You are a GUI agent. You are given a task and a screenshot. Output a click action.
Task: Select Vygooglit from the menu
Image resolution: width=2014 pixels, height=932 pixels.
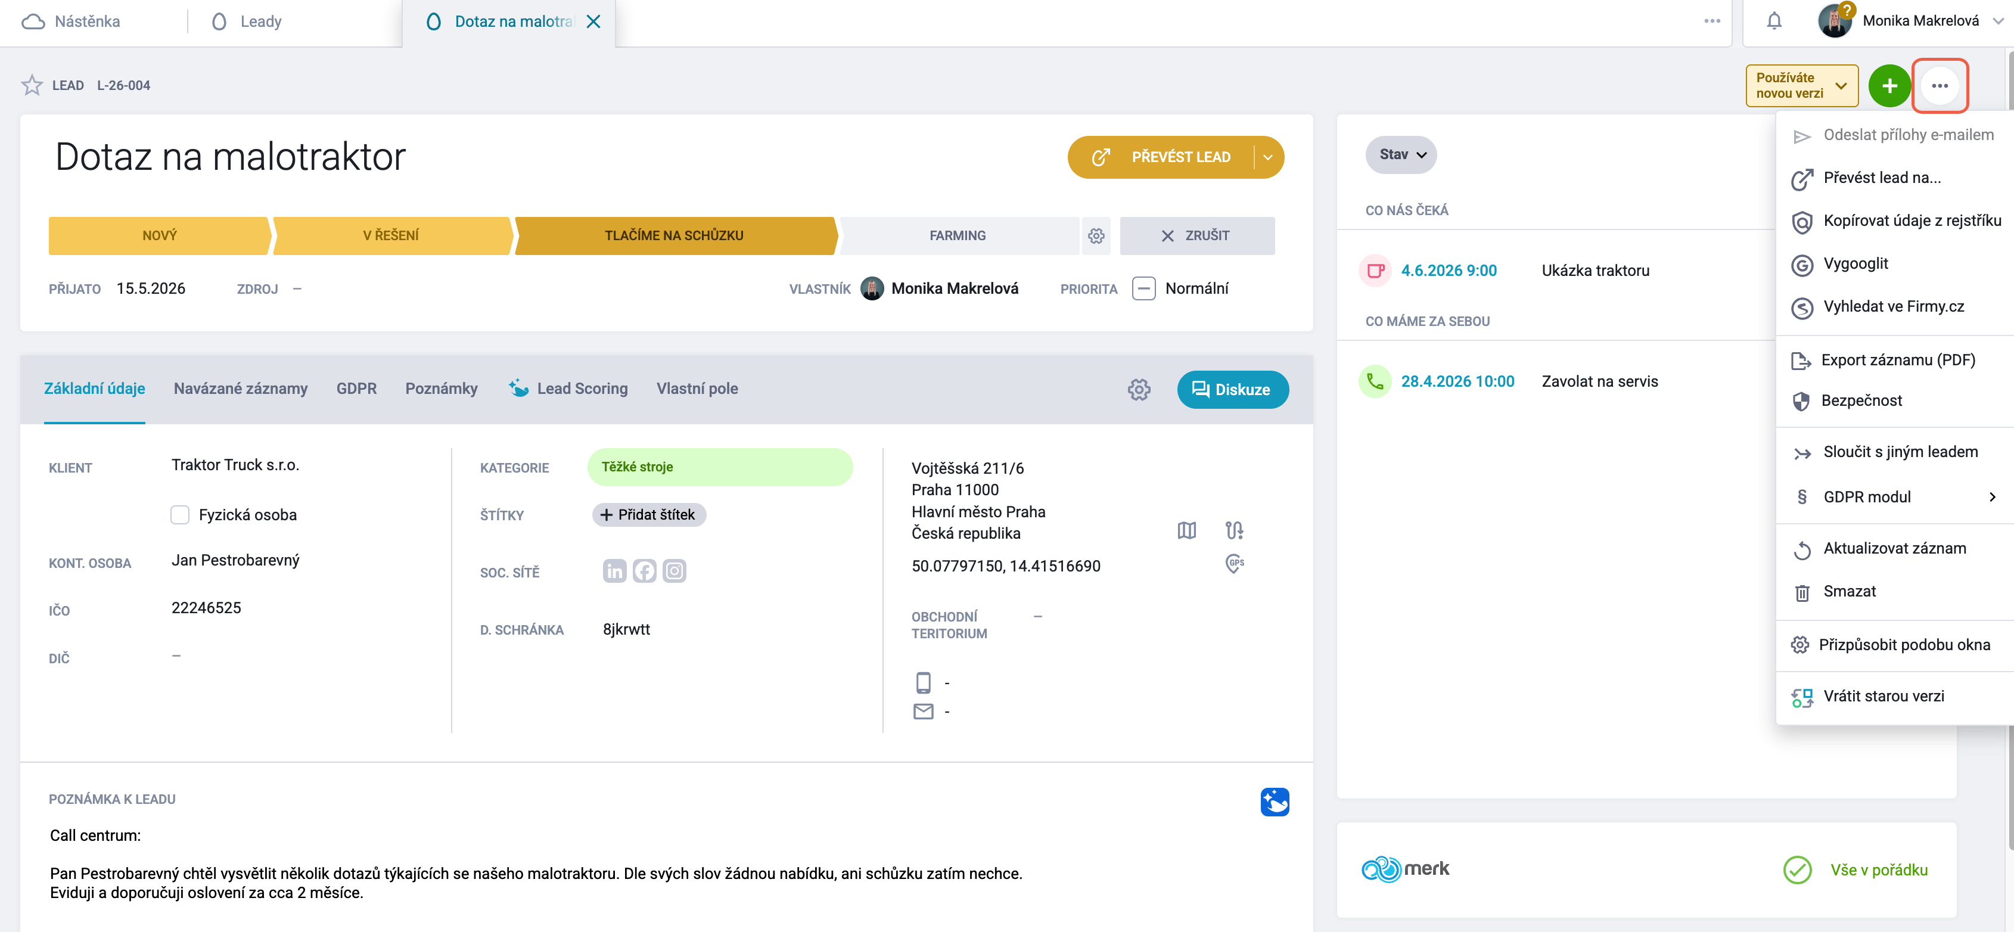pos(1894,264)
